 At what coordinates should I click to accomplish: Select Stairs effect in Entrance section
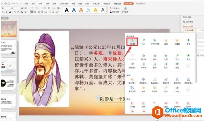(143, 66)
